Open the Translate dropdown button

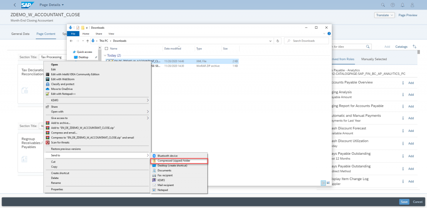[384, 15]
